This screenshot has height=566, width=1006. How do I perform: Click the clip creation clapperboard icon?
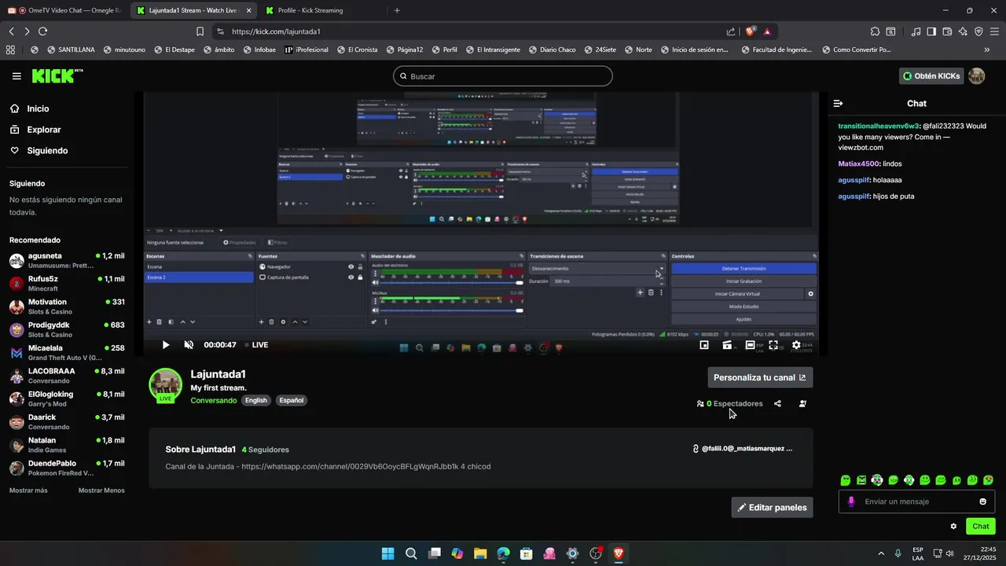point(728,345)
